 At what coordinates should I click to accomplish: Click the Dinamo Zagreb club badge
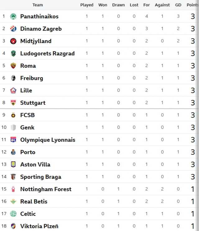[13, 29]
